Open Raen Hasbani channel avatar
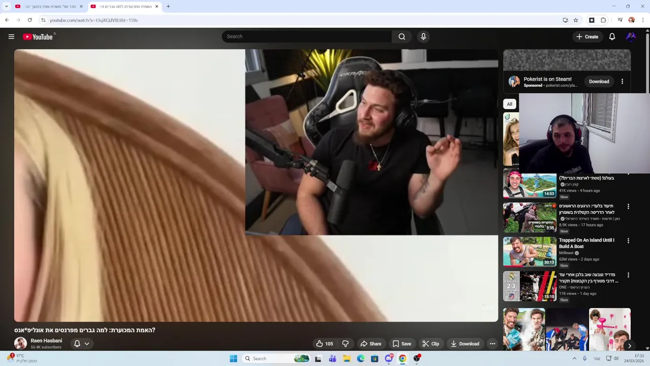 tap(20, 344)
